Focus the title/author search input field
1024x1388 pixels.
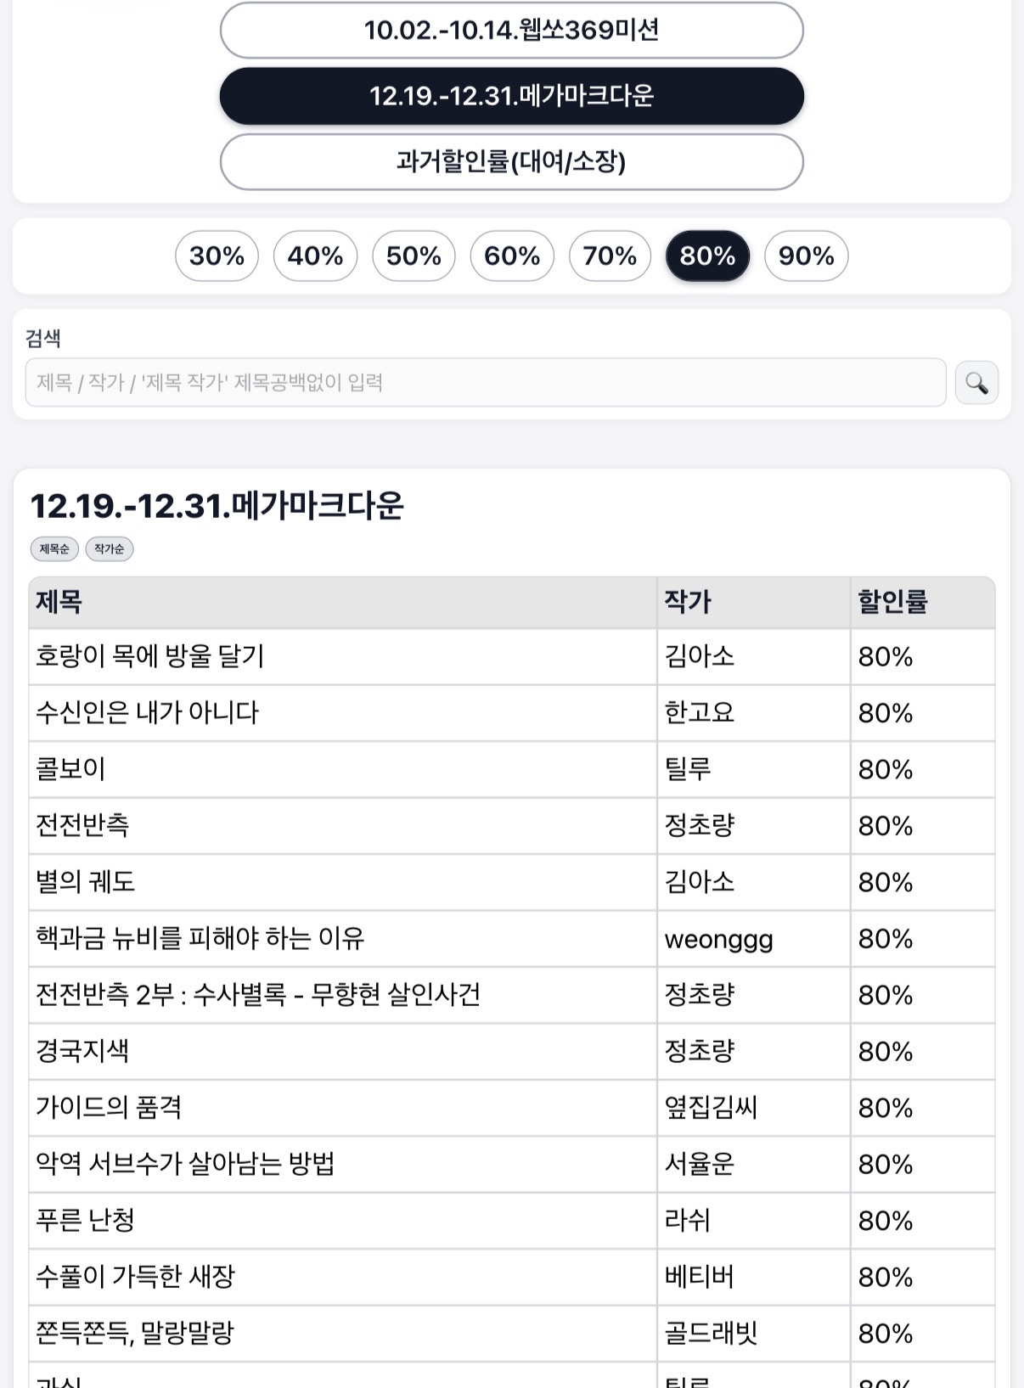click(485, 383)
